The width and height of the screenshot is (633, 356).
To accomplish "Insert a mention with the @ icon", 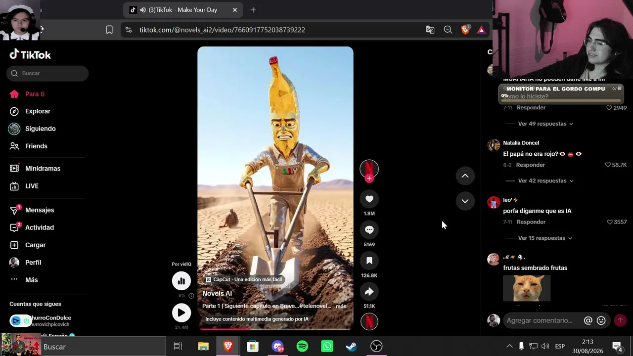I will (x=588, y=320).
